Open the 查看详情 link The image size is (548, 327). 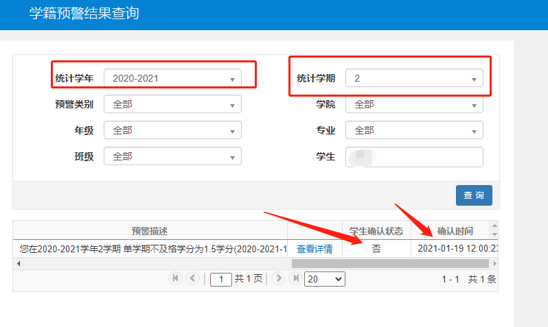(x=315, y=249)
